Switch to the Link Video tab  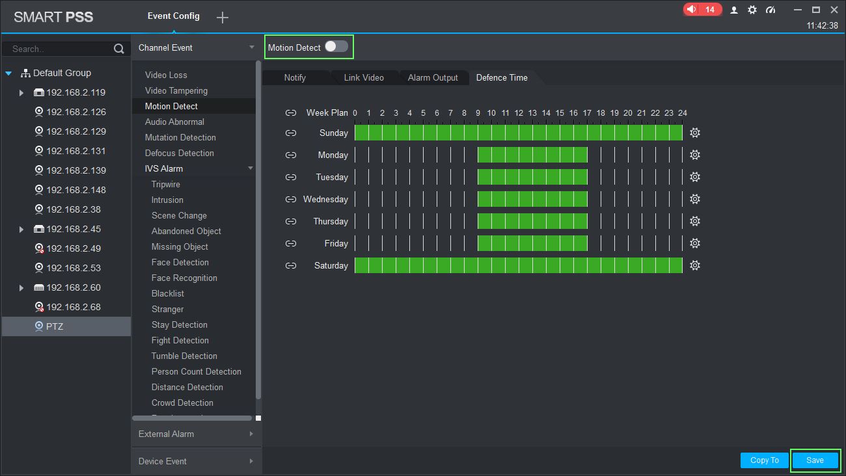click(x=364, y=77)
